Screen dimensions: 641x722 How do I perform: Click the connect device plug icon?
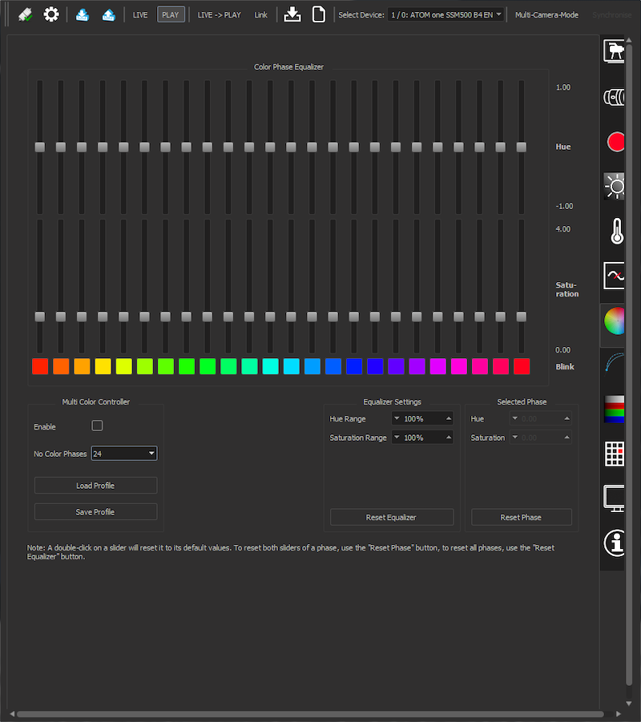(25, 14)
